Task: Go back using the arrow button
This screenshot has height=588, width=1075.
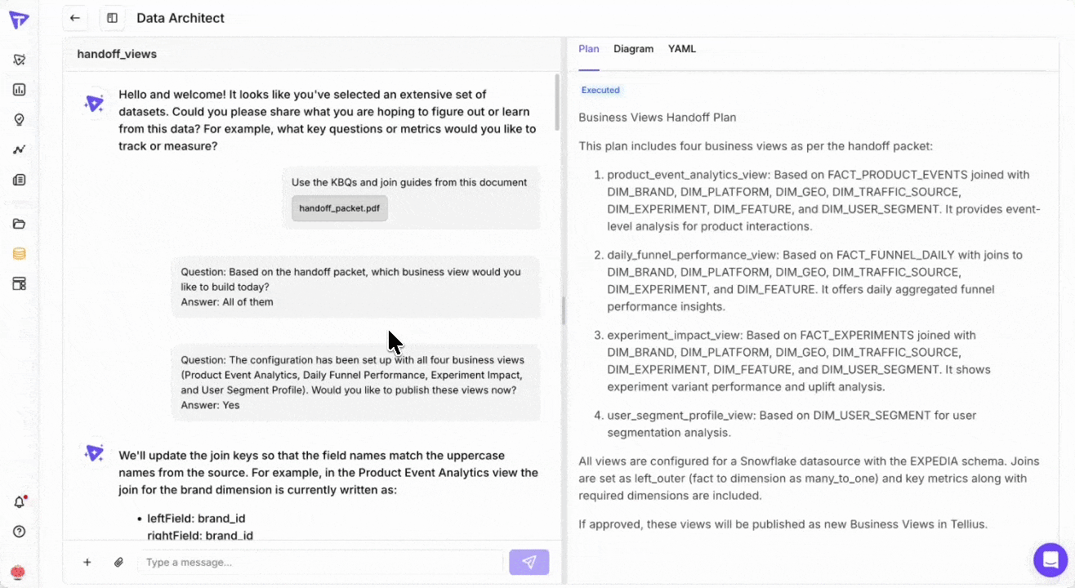Action: (75, 18)
